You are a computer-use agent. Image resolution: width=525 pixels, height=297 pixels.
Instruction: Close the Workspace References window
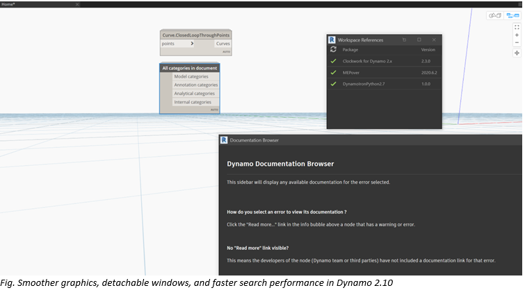pos(434,40)
